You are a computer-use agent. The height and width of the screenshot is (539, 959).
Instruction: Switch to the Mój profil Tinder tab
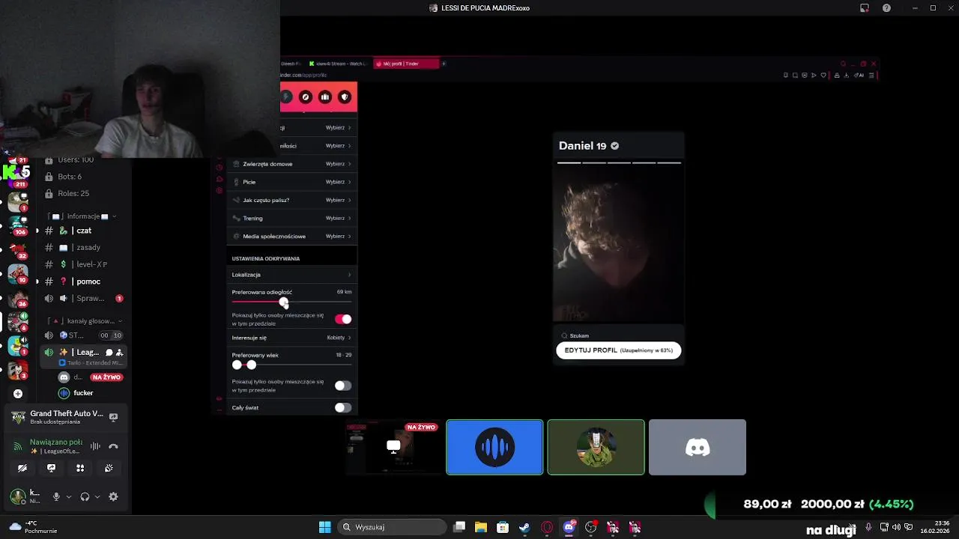[405, 64]
